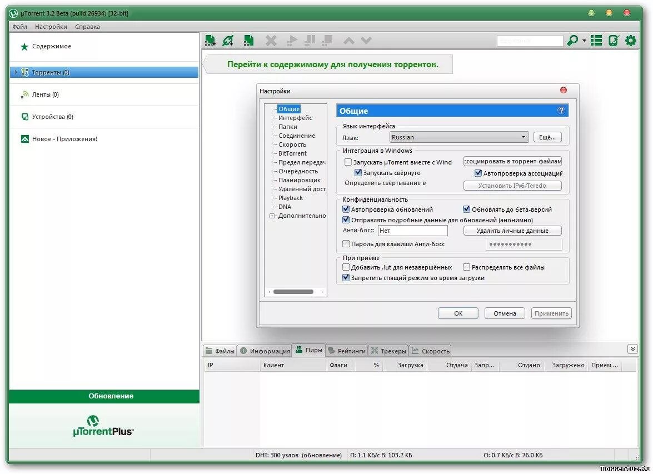653x474 pixels.
Task: Select BitTorrent in settings tree
Action: click(292, 153)
